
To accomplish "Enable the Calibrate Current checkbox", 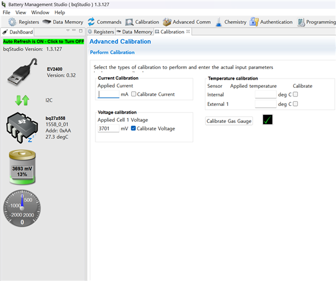I will tap(133, 94).
